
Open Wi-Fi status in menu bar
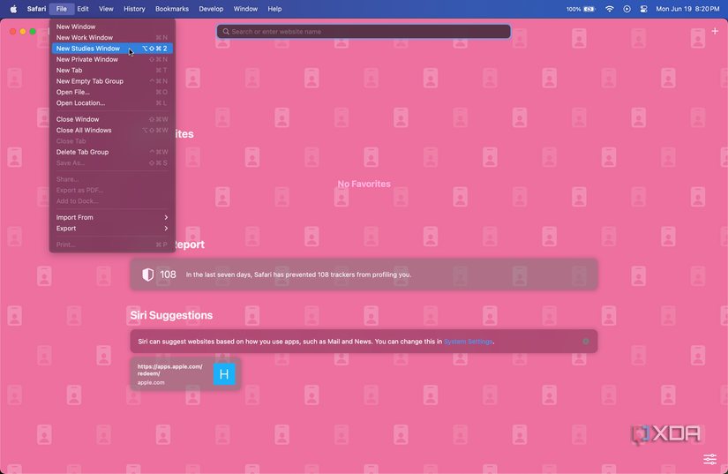(610, 9)
